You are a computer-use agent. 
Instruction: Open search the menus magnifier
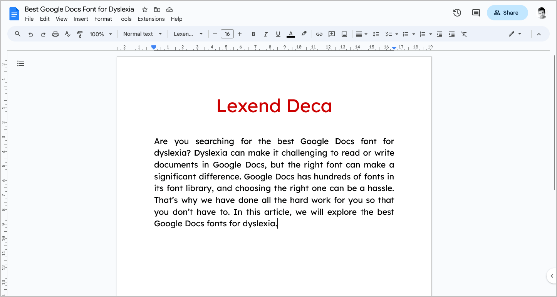[x=18, y=34]
